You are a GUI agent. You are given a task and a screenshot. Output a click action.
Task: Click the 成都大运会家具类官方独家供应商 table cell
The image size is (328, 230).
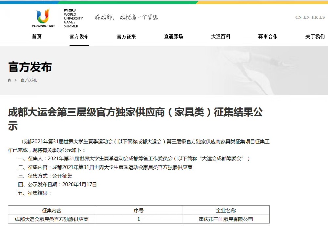click(x=51, y=219)
